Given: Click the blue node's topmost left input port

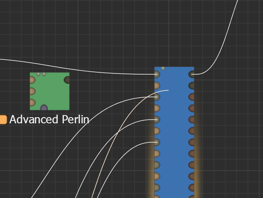Looking at the screenshot, I should (157, 74).
